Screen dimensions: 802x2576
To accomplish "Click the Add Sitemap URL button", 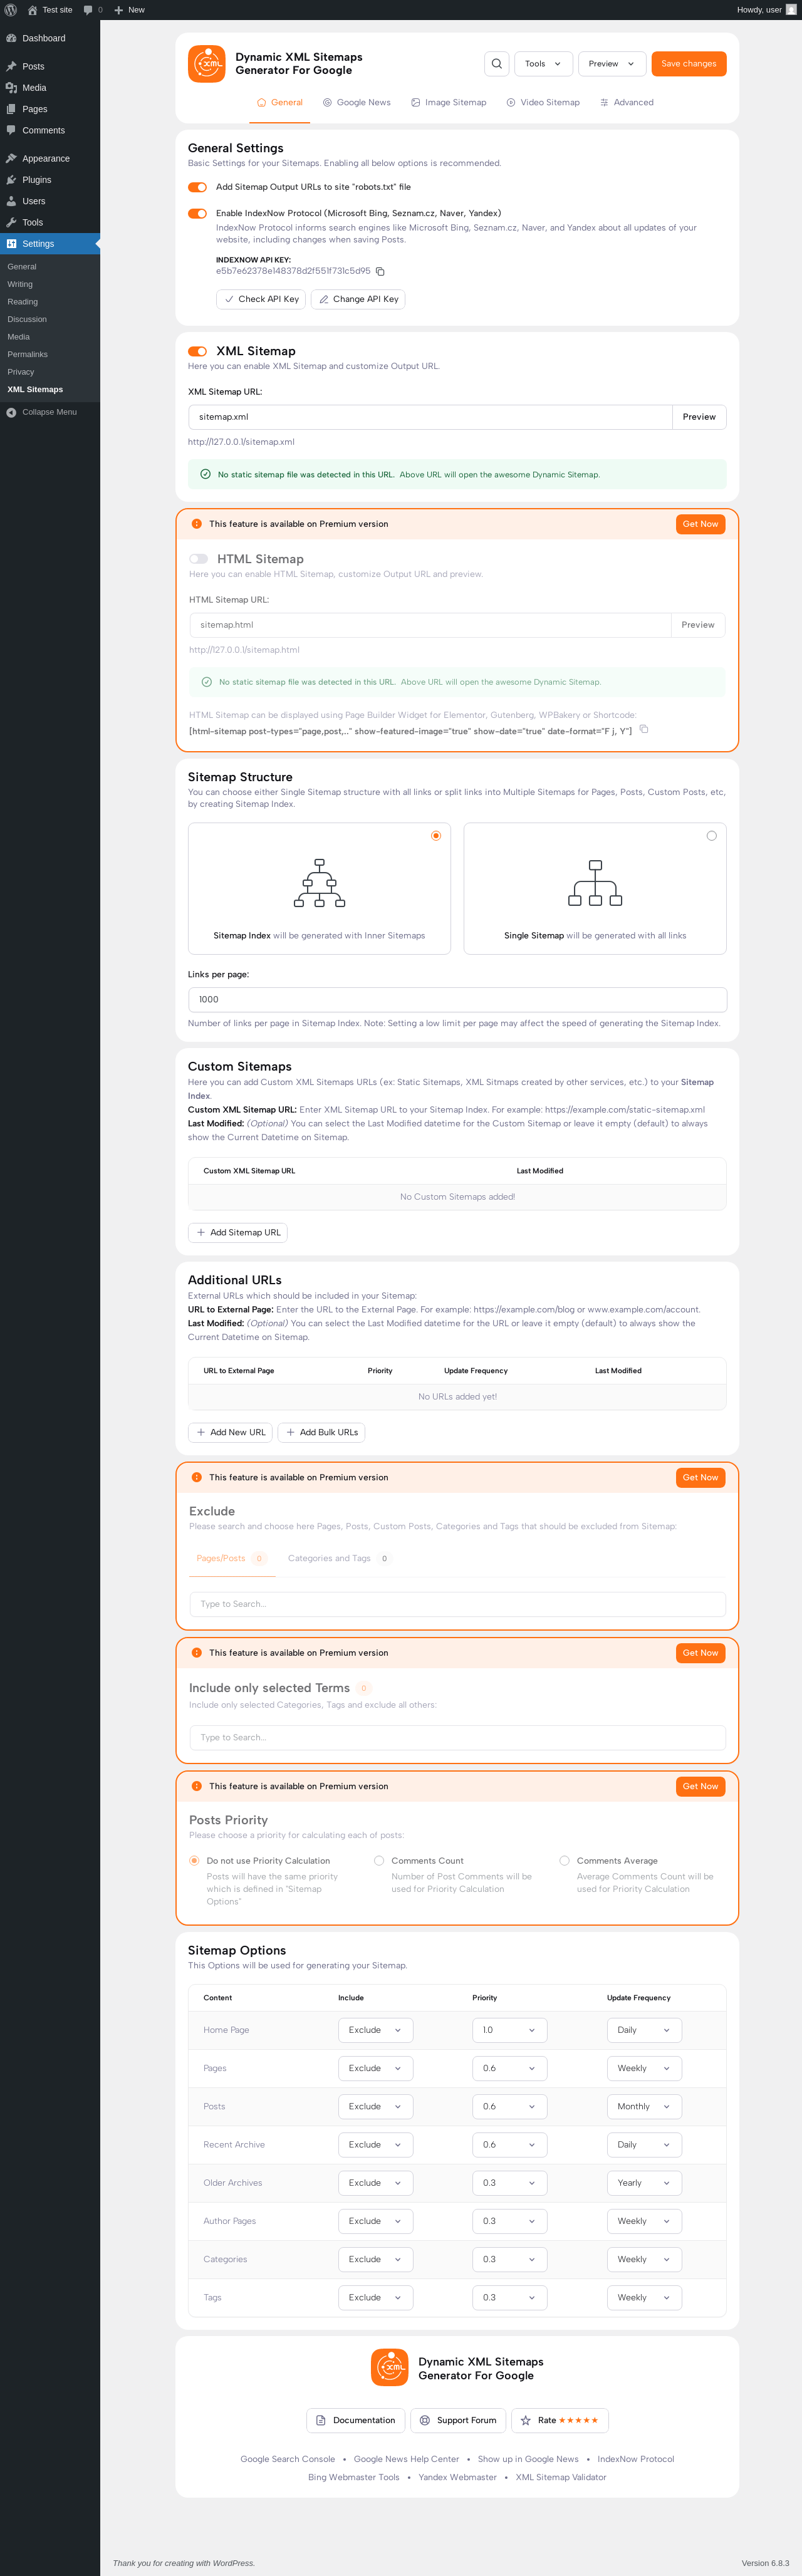I will (238, 1232).
